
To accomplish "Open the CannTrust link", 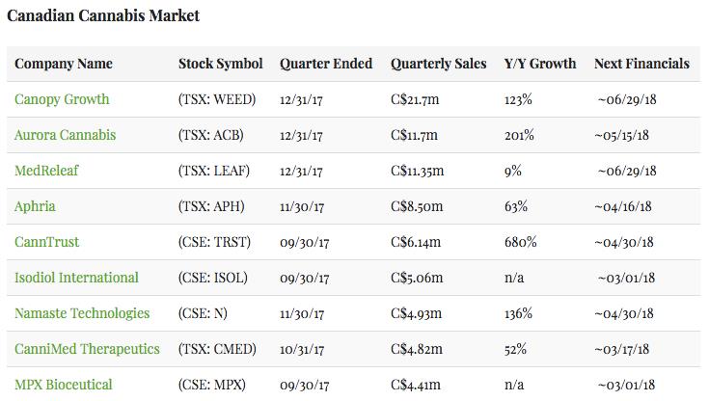I will 47,242.
